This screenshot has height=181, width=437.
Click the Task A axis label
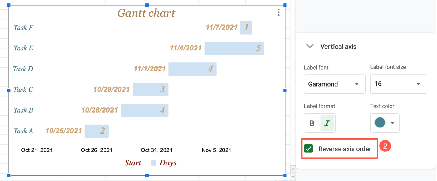coord(23,131)
